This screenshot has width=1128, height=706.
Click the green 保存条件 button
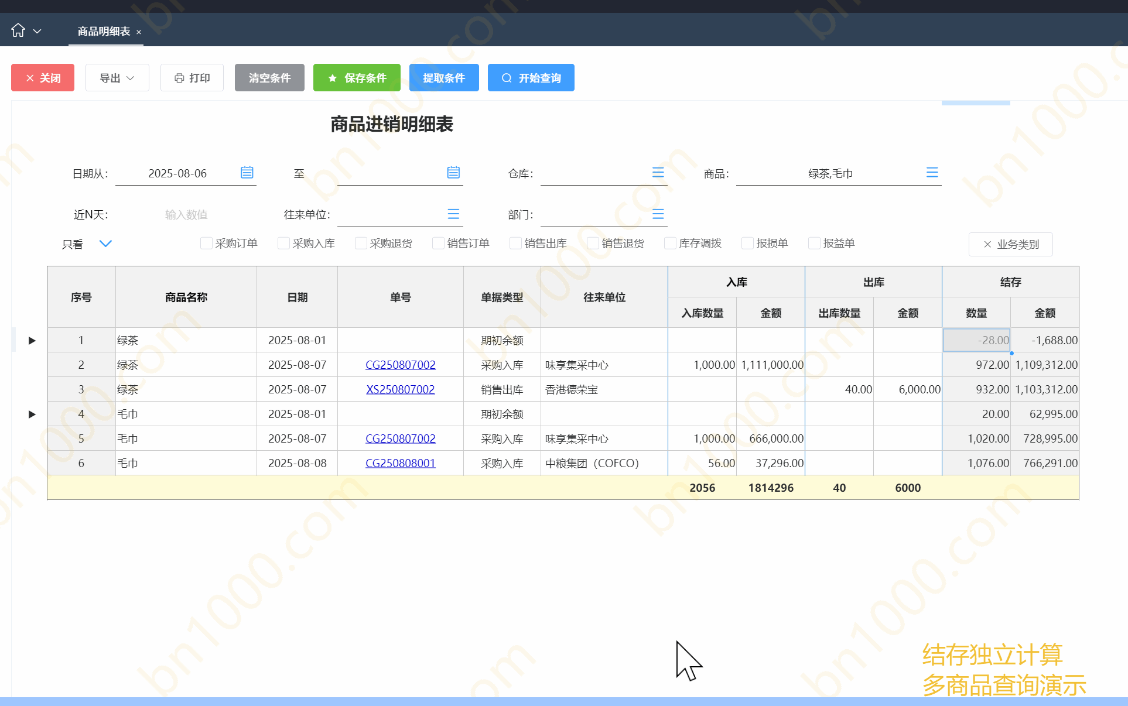click(x=357, y=78)
